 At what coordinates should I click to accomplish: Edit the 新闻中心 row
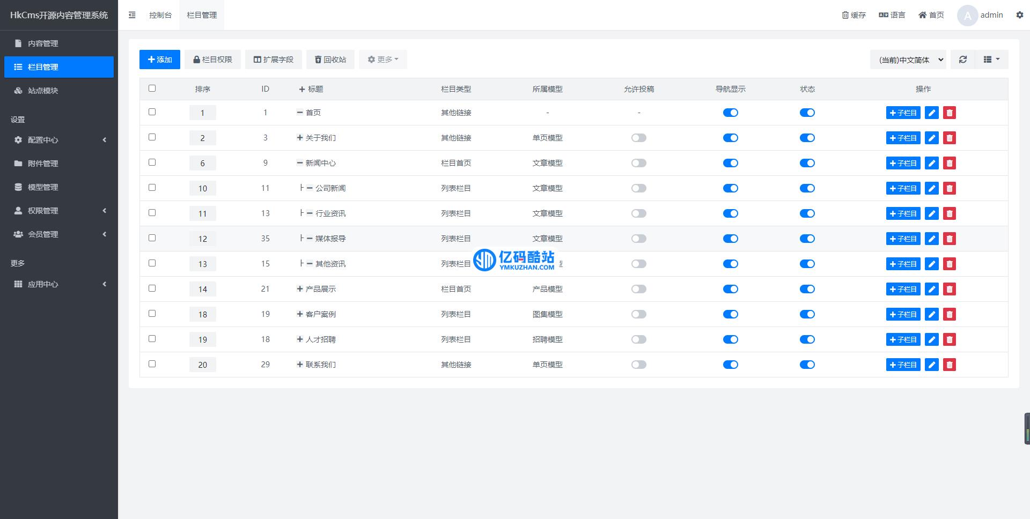coord(932,163)
